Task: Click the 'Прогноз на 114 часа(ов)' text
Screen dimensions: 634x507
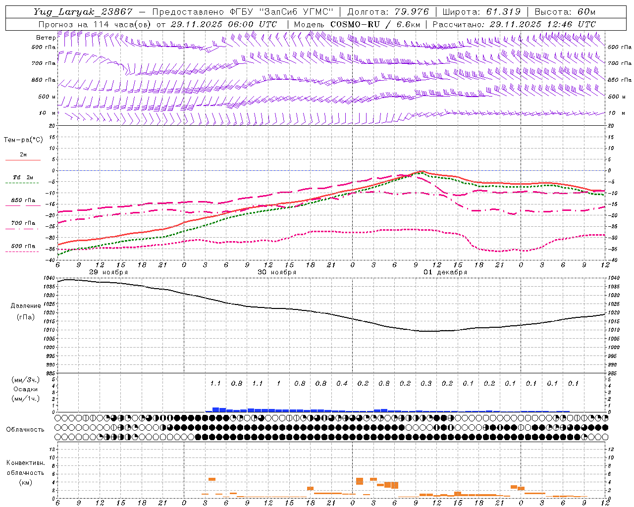Action: tap(95, 24)
